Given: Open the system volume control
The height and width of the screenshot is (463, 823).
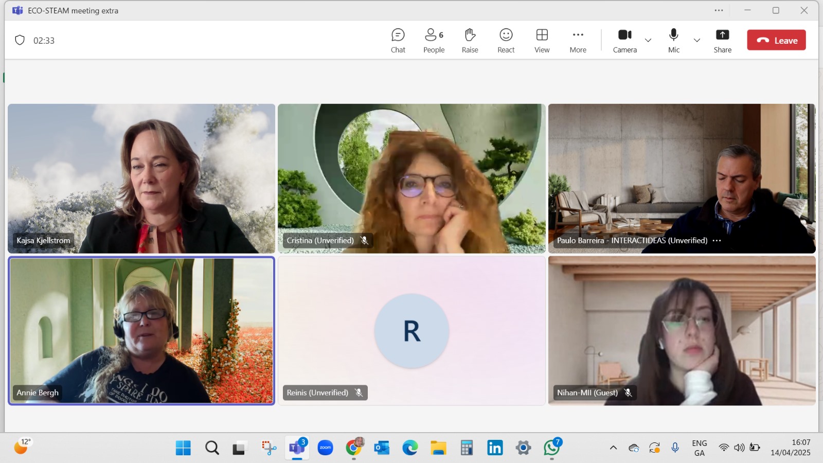Looking at the screenshot, I should [739, 448].
